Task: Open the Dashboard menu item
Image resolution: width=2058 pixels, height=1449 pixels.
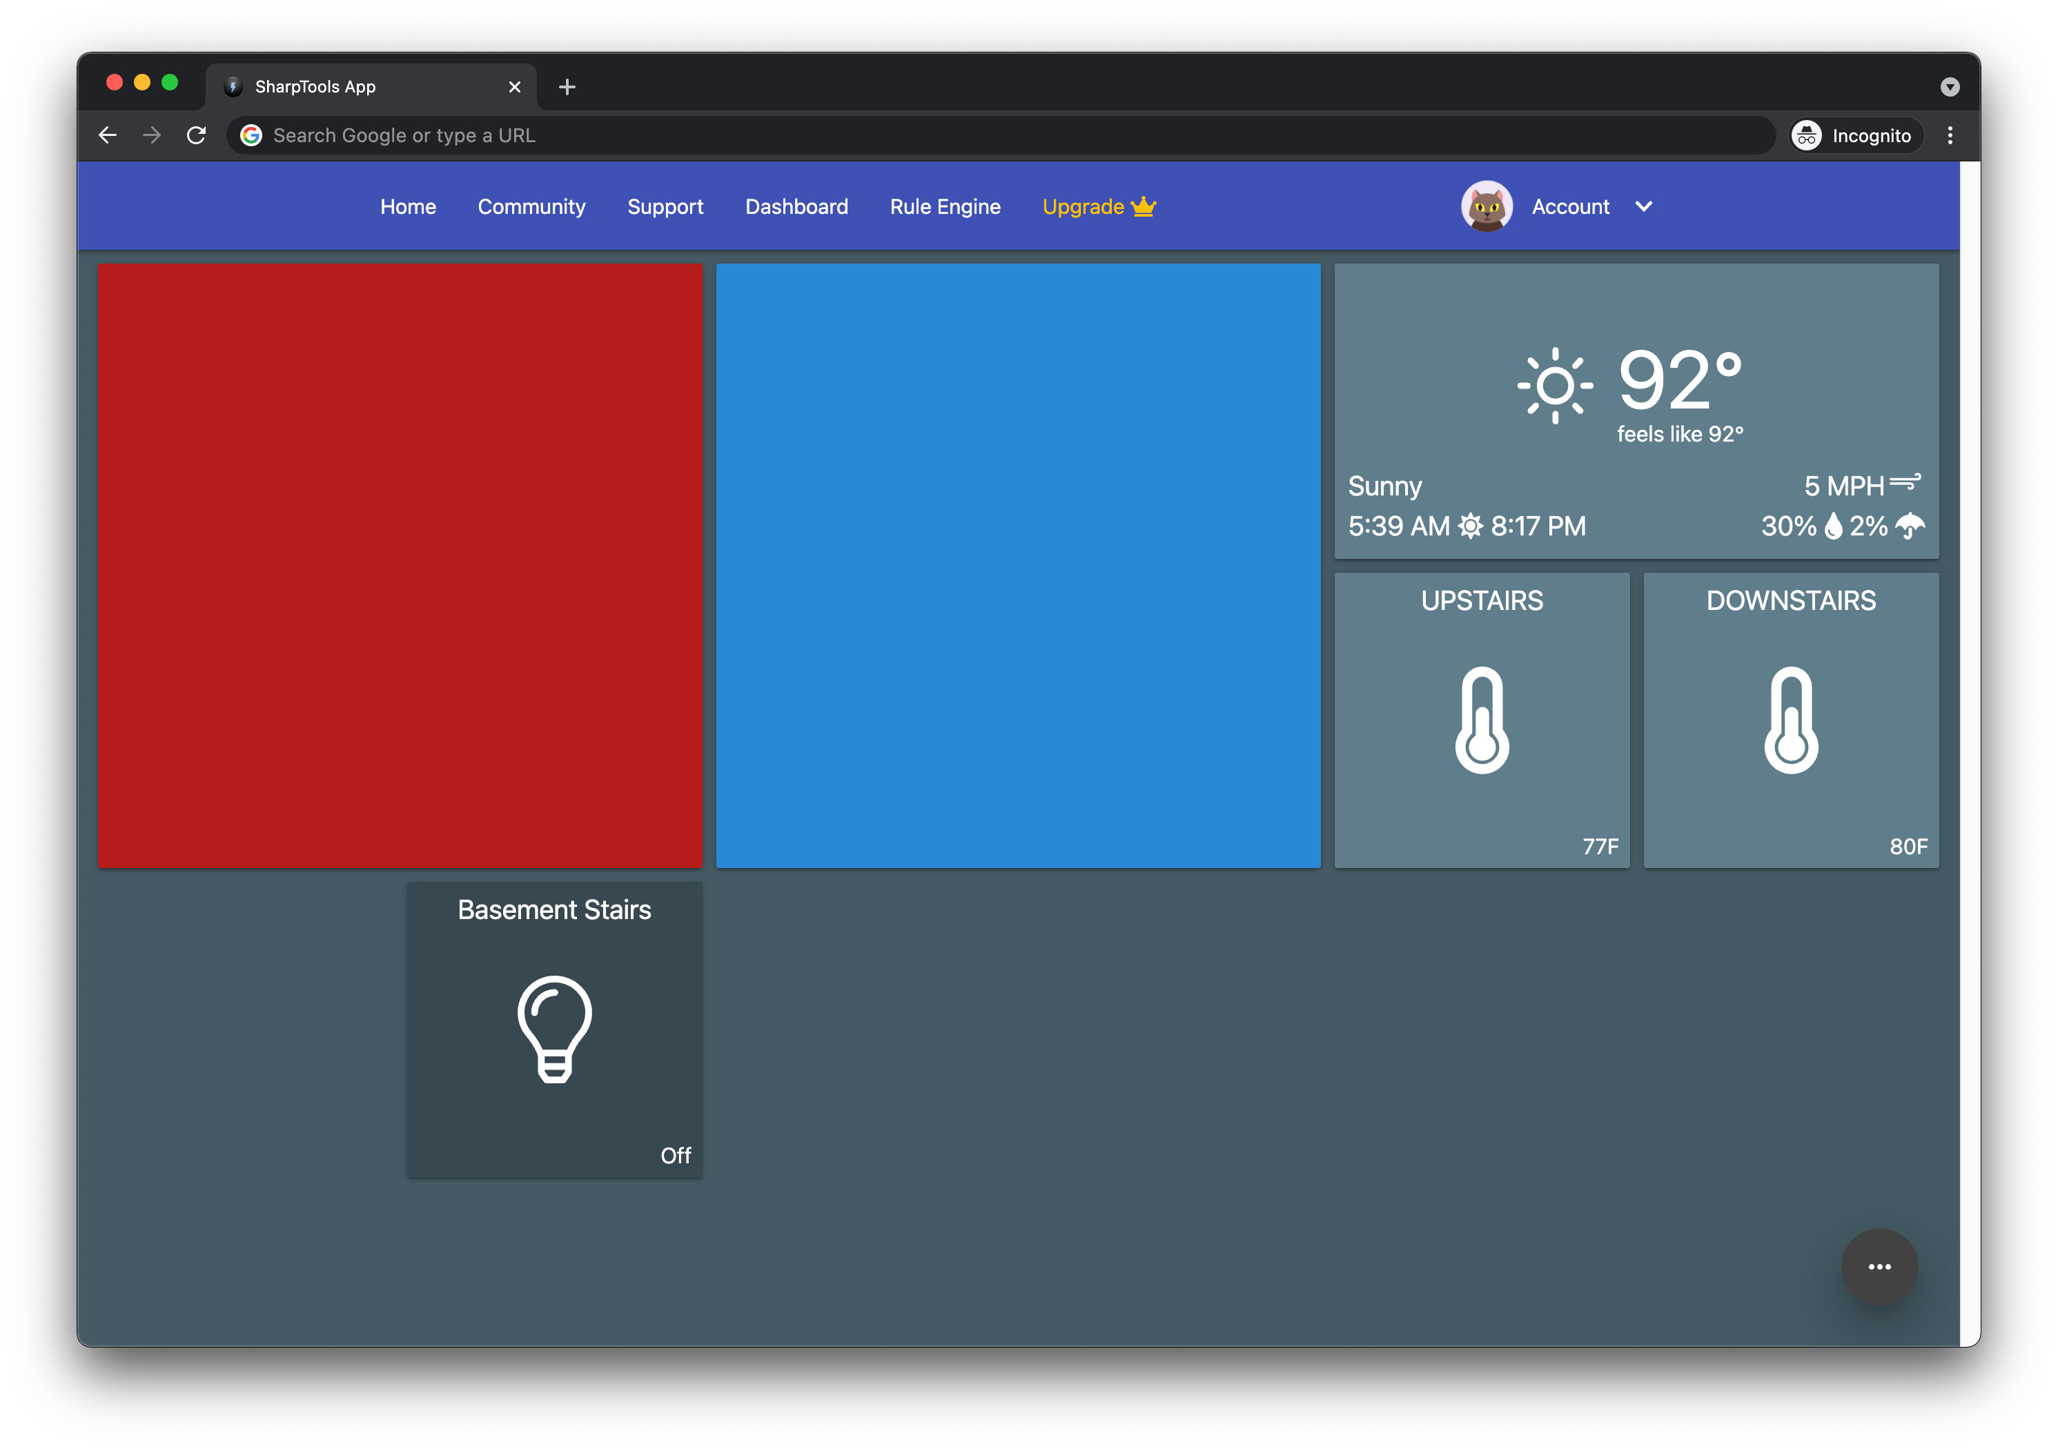Action: 796,206
